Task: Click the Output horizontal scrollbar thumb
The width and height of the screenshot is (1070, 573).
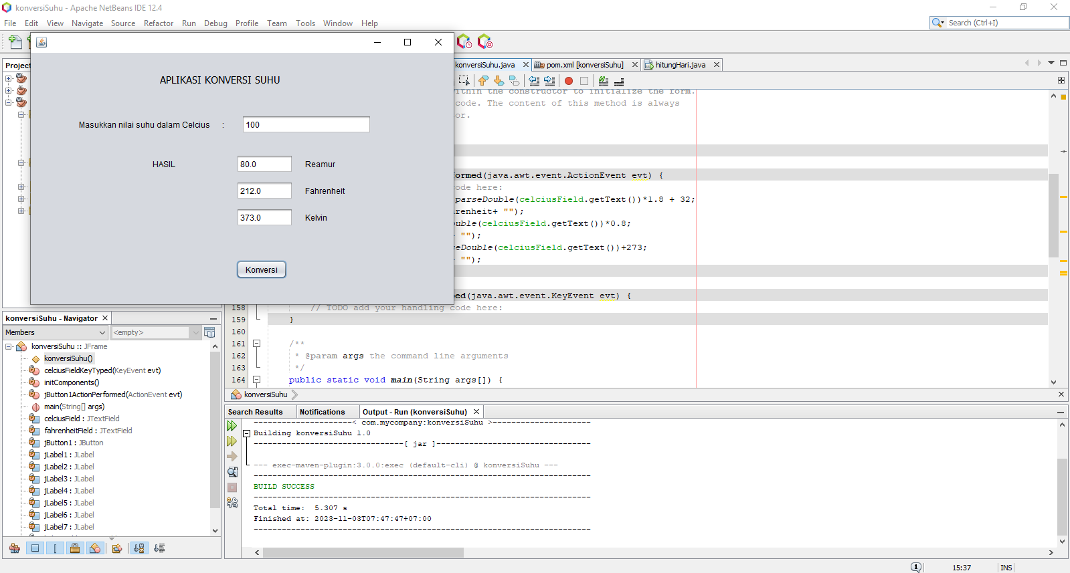Action: click(363, 553)
